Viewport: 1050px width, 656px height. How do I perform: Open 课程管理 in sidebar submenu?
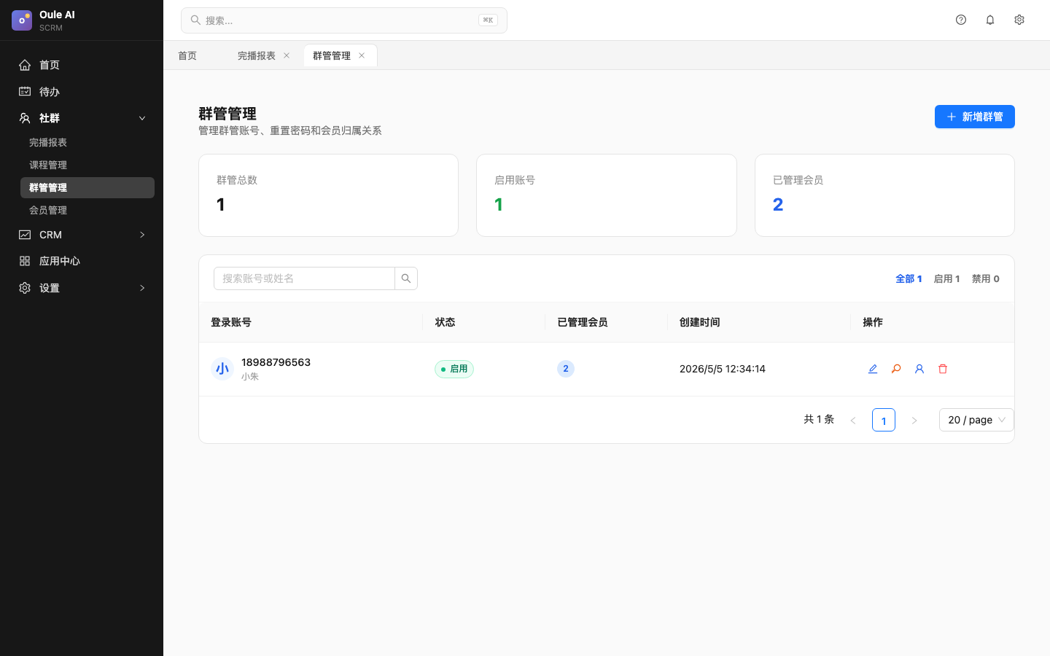(x=87, y=165)
